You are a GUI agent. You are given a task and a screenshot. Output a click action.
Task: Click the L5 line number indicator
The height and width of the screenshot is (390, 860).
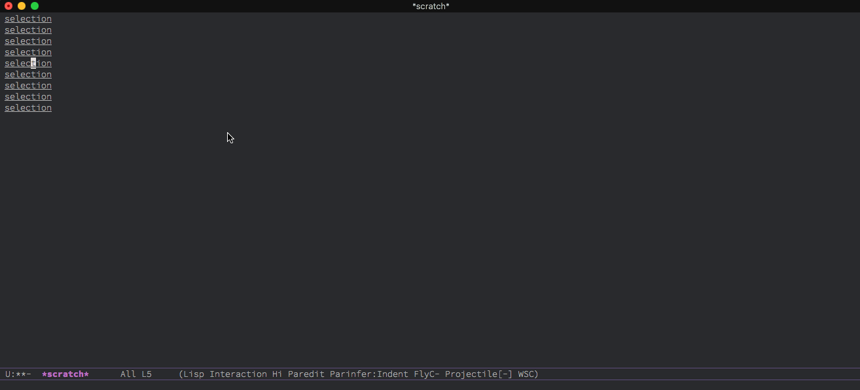coord(147,374)
